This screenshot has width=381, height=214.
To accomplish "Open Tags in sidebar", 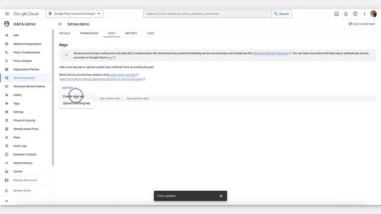I will pos(26,103).
